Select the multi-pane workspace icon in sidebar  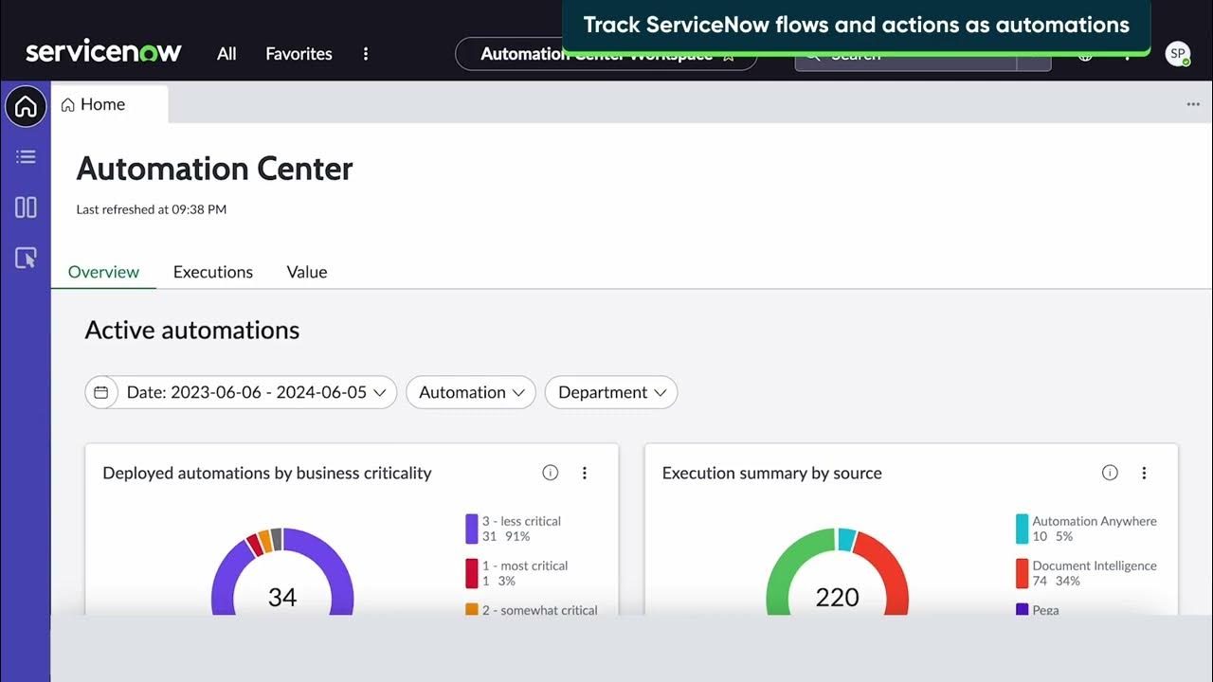click(26, 206)
